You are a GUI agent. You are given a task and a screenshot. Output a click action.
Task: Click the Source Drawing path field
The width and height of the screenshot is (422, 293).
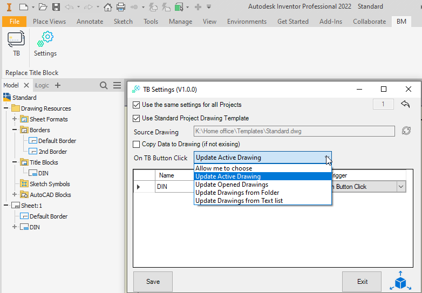294,131
